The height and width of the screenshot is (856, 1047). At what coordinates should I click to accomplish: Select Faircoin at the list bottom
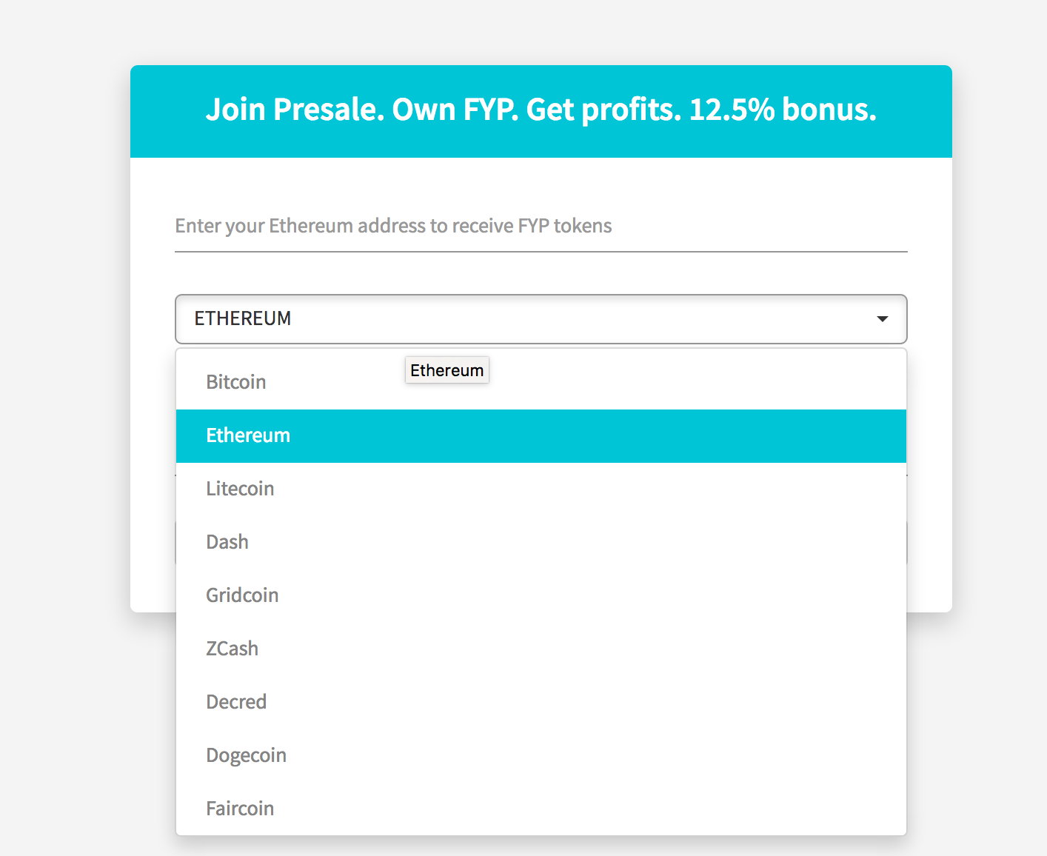(x=241, y=809)
